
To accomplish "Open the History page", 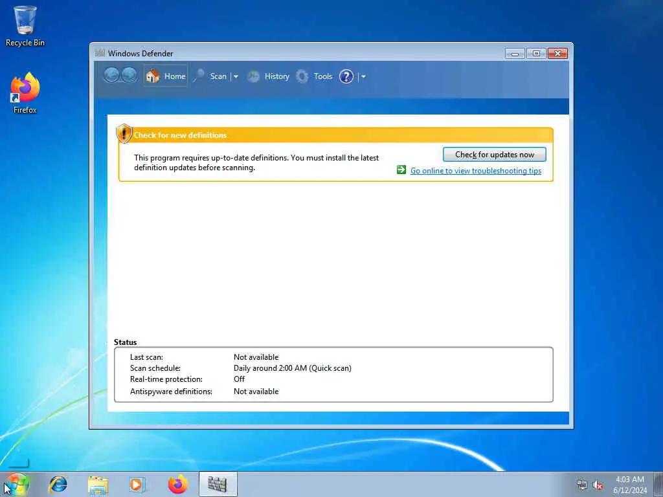I will pyautogui.click(x=277, y=76).
